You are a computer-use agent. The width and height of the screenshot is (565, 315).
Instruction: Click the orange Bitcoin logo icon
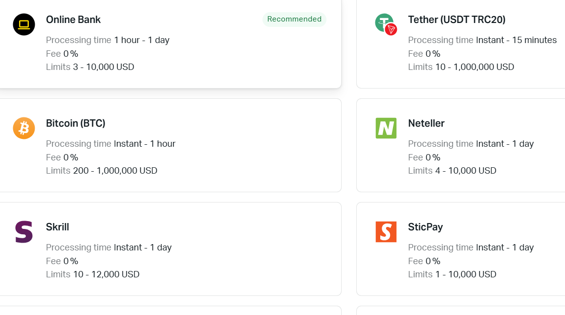(x=24, y=128)
